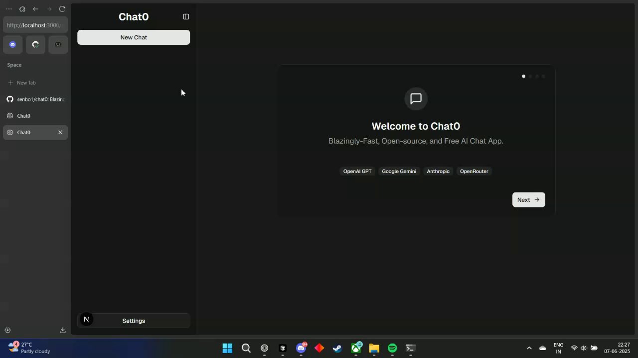Go forward with the browser forward arrow
The height and width of the screenshot is (358, 638).
[49, 9]
